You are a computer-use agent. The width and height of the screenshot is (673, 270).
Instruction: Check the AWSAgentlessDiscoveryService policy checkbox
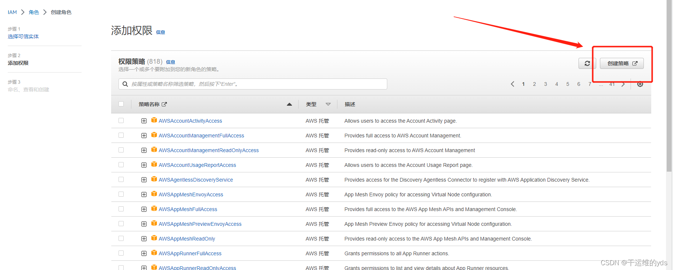(121, 179)
